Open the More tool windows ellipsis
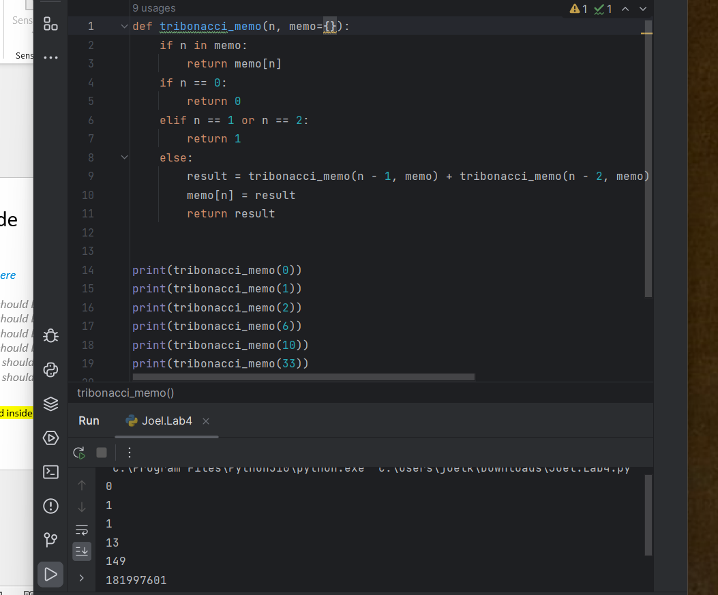Screen dimensions: 718x595 (50, 57)
